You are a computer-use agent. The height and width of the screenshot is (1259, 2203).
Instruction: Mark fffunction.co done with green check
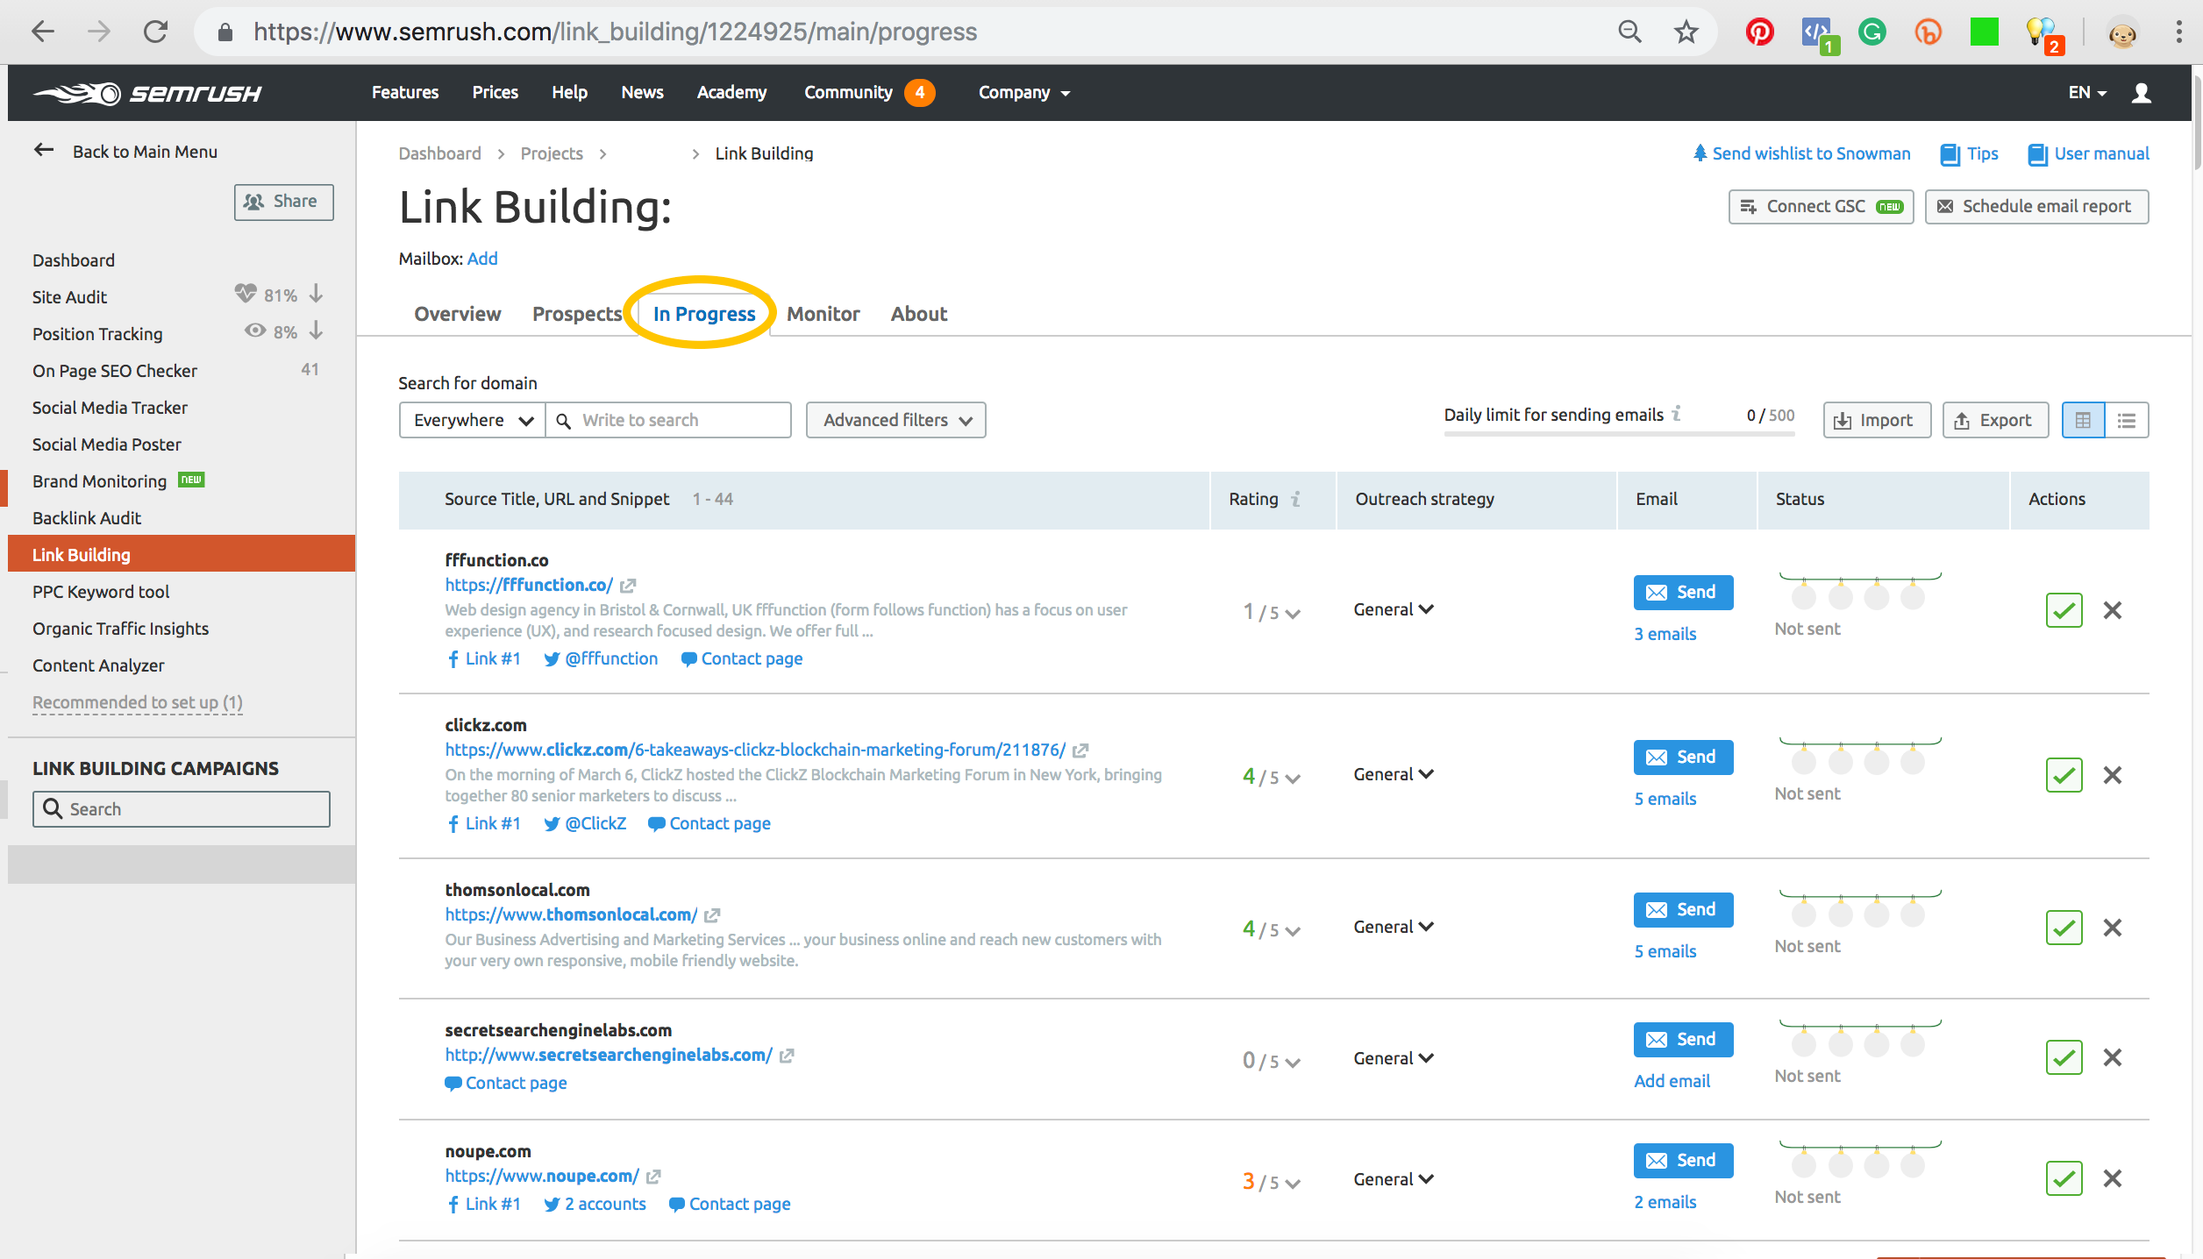[2064, 610]
